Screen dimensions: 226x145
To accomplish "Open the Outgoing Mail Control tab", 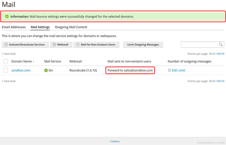I will pyautogui.click(x=71, y=27).
